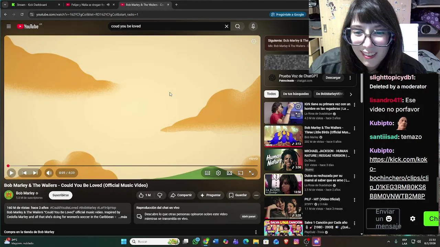Open WhatsApp from the taskbar
Viewport: 440px width, 247px height.
pos(196,242)
